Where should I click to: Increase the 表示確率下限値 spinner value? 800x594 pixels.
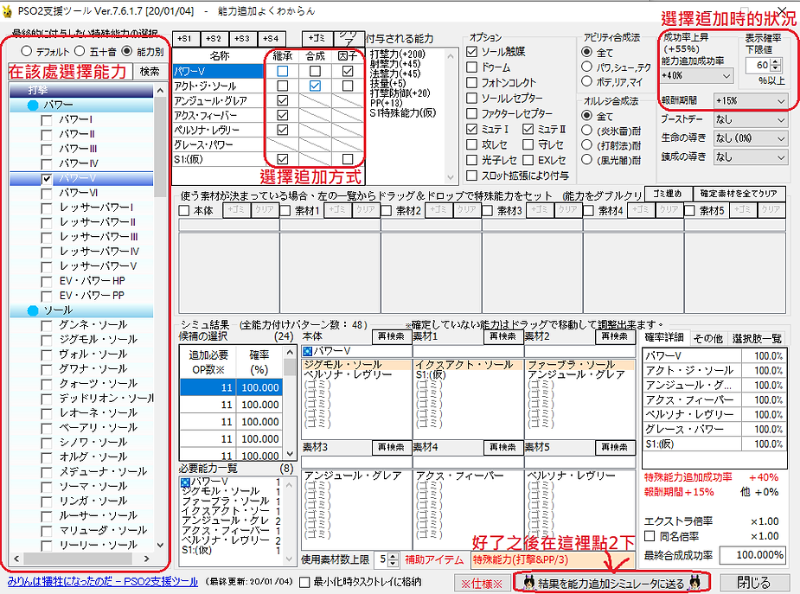tap(776, 61)
